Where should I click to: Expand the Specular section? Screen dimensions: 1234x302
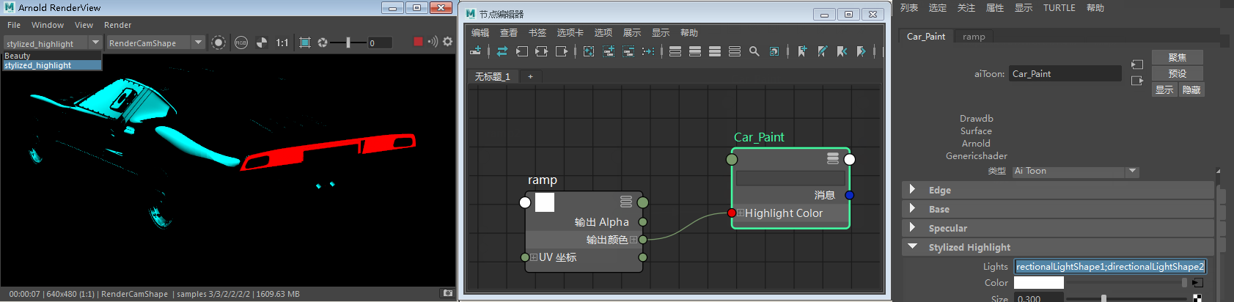point(912,227)
